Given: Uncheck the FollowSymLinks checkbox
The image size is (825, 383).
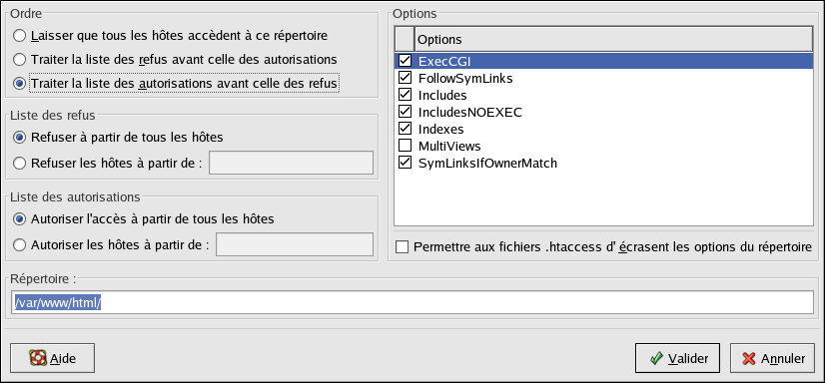Looking at the screenshot, I should coord(406,78).
